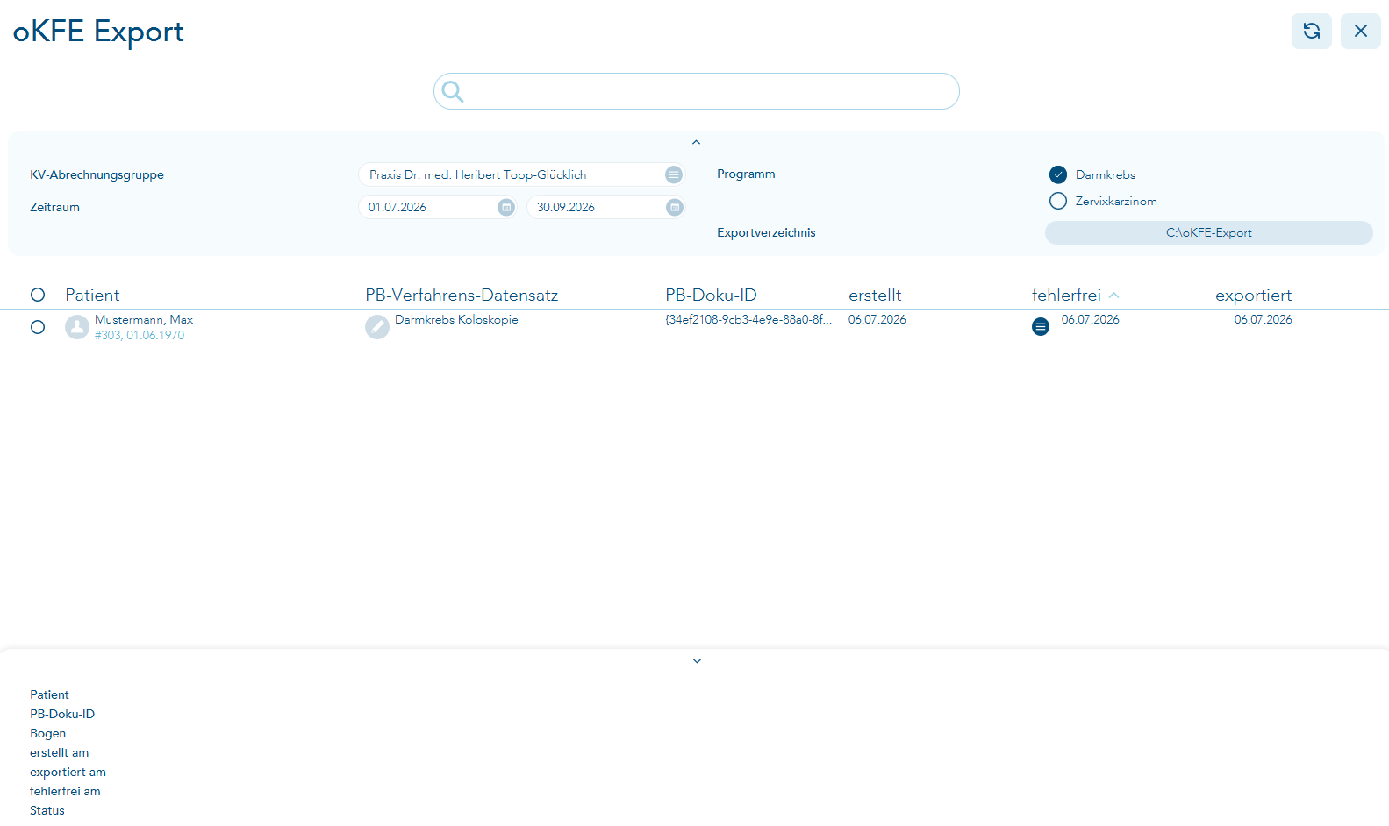Collapse the detail panel with the down chevron

click(697, 661)
